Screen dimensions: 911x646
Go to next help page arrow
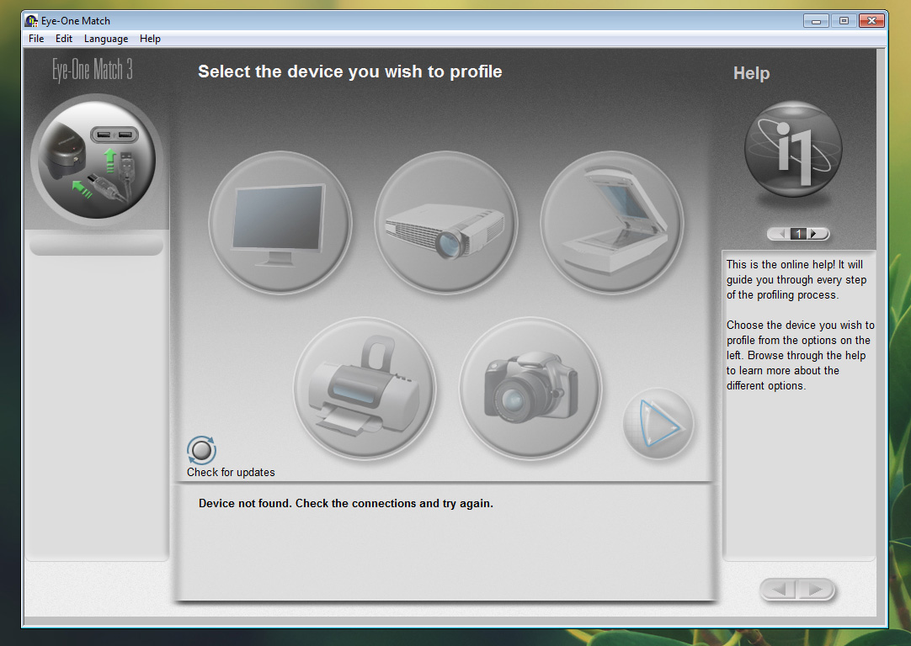814,234
